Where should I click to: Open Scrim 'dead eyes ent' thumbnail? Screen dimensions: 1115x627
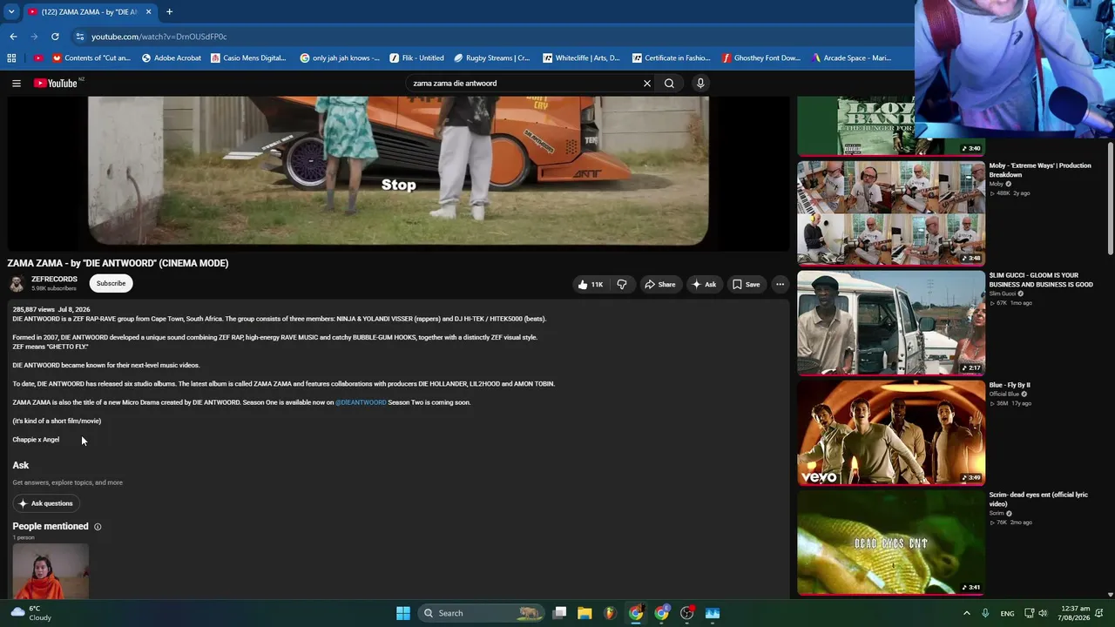[x=891, y=542]
